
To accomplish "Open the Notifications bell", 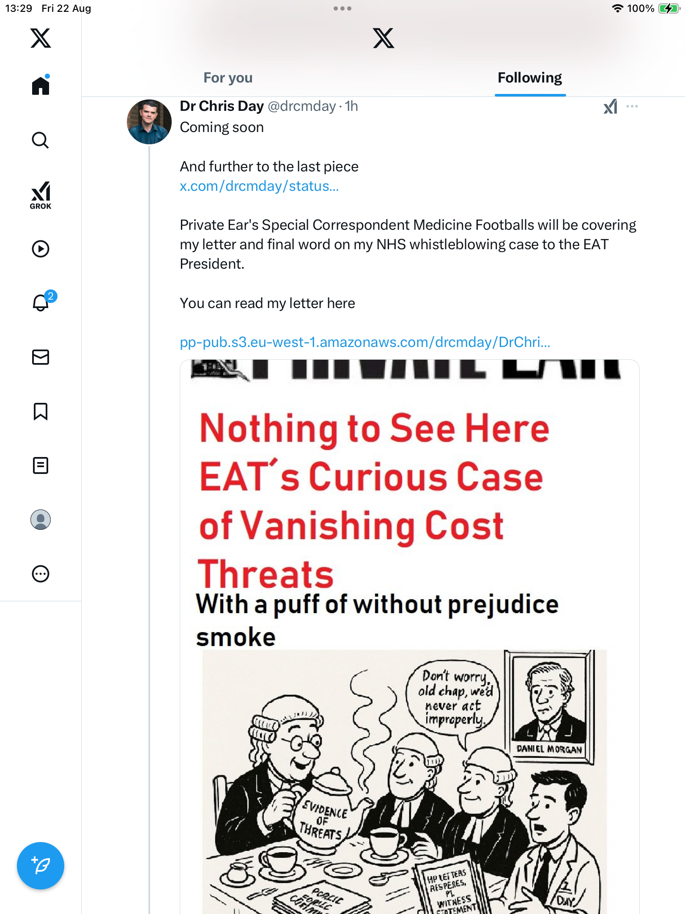I will (41, 303).
